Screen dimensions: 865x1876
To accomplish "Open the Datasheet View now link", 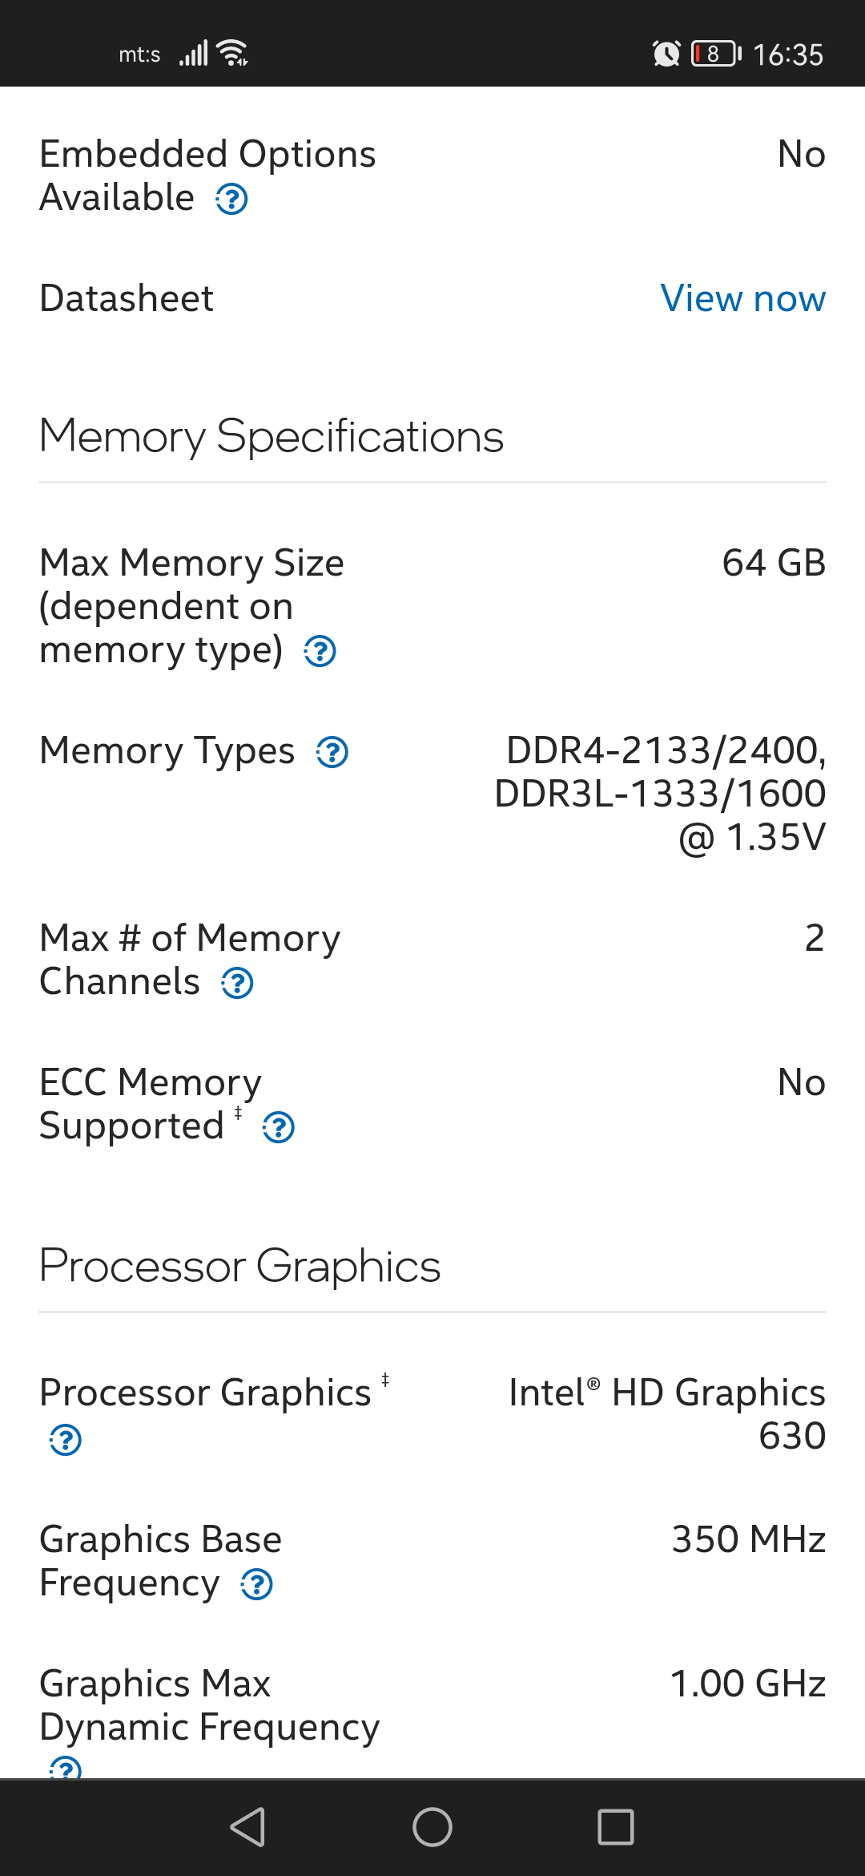I will [742, 298].
